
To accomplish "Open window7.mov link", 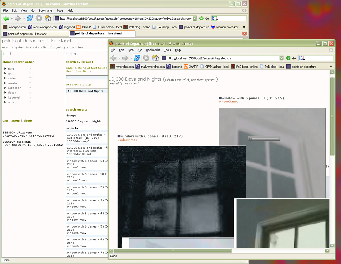I will click(228, 102).
